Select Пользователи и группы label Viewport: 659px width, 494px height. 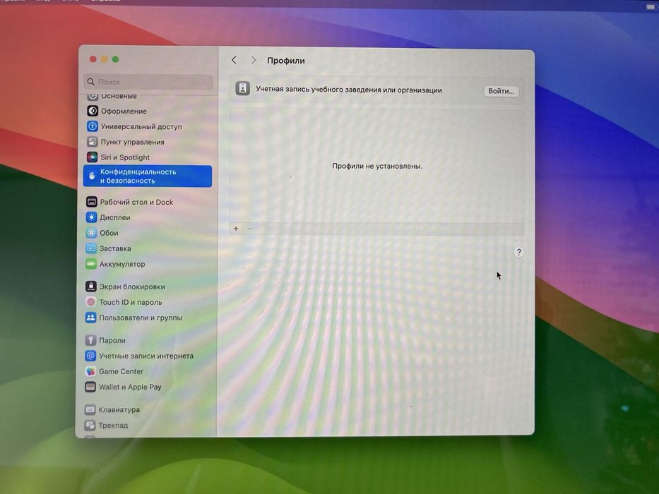(141, 318)
